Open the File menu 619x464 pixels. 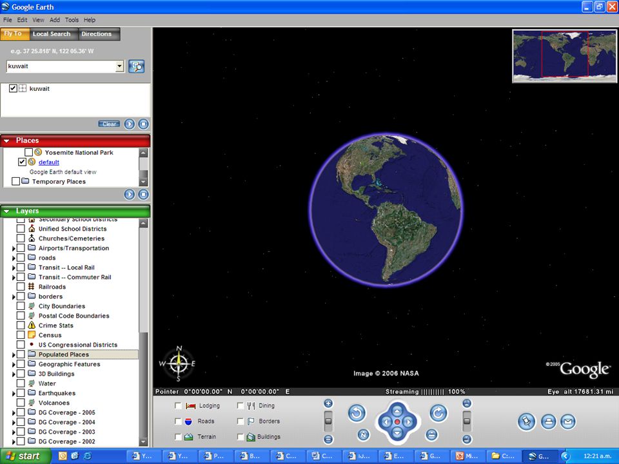(x=8, y=20)
